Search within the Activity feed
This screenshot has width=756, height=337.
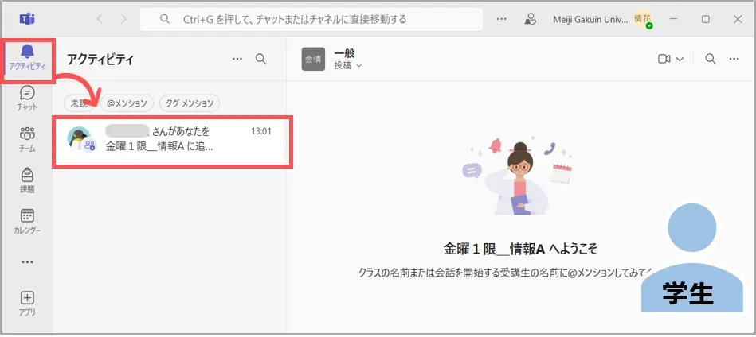(x=260, y=59)
